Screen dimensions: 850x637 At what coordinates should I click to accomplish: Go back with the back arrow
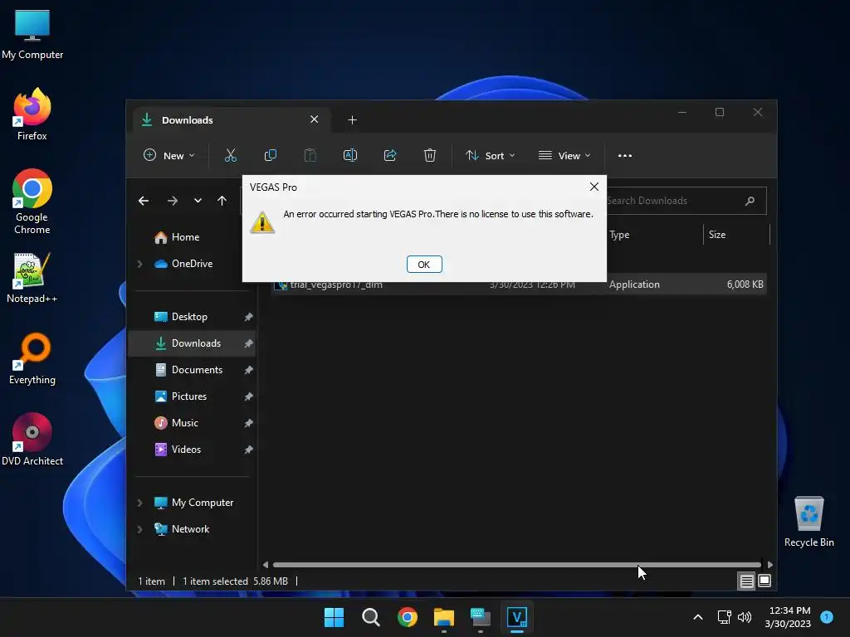pos(144,201)
